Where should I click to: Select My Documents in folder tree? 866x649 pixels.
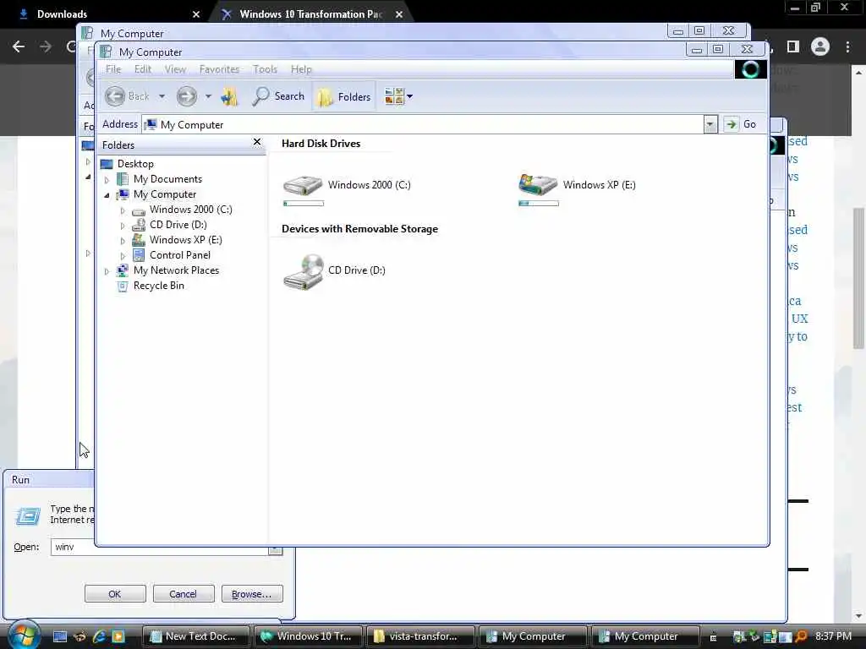click(x=167, y=179)
